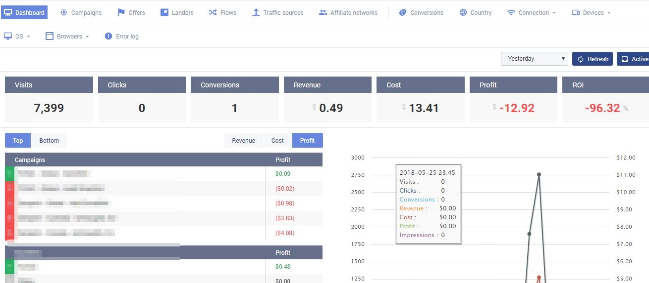This screenshot has width=649, height=283.
Task: Click the Landers window icon
Action: pyautogui.click(x=164, y=12)
